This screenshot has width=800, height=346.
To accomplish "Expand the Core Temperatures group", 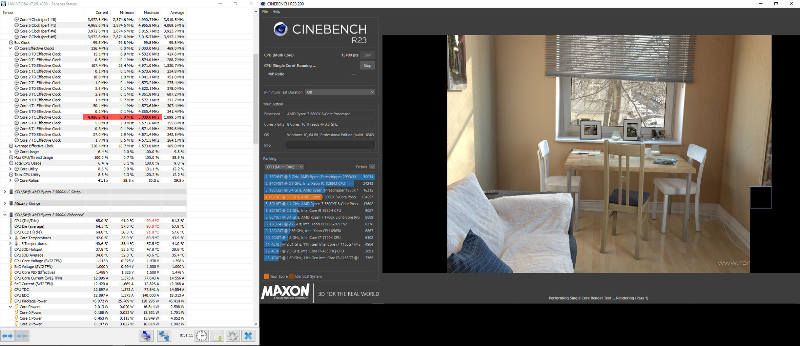I will (x=11, y=238).
